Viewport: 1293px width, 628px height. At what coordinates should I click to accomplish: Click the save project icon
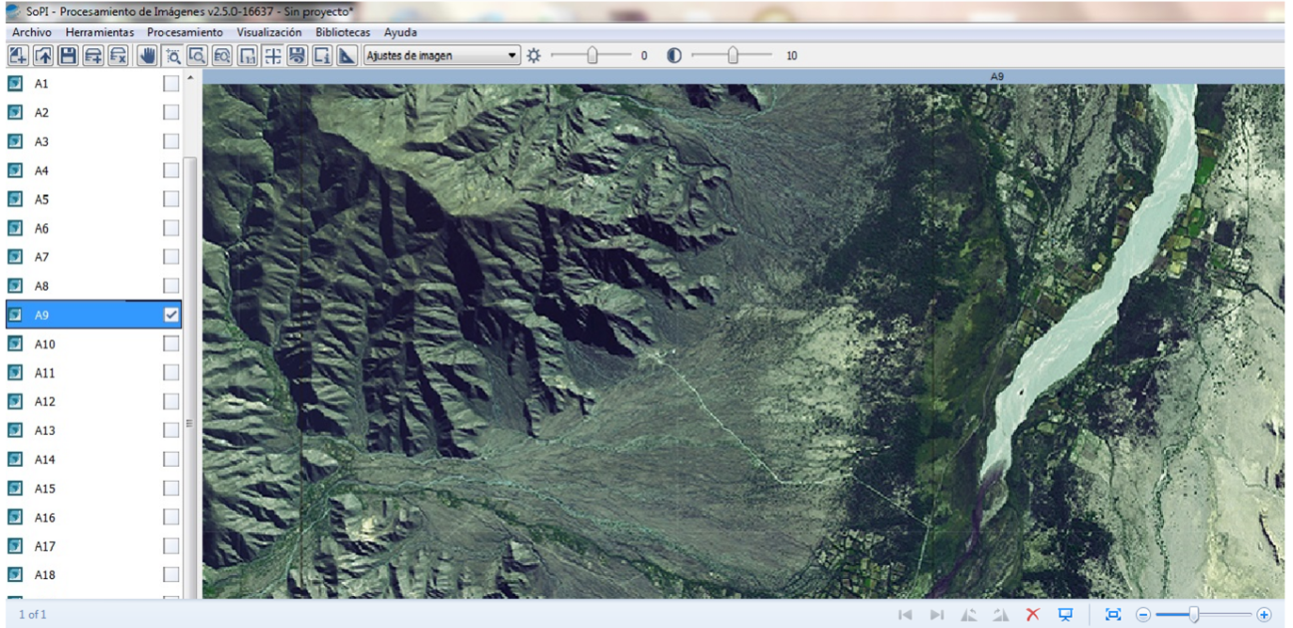[68, 56]
